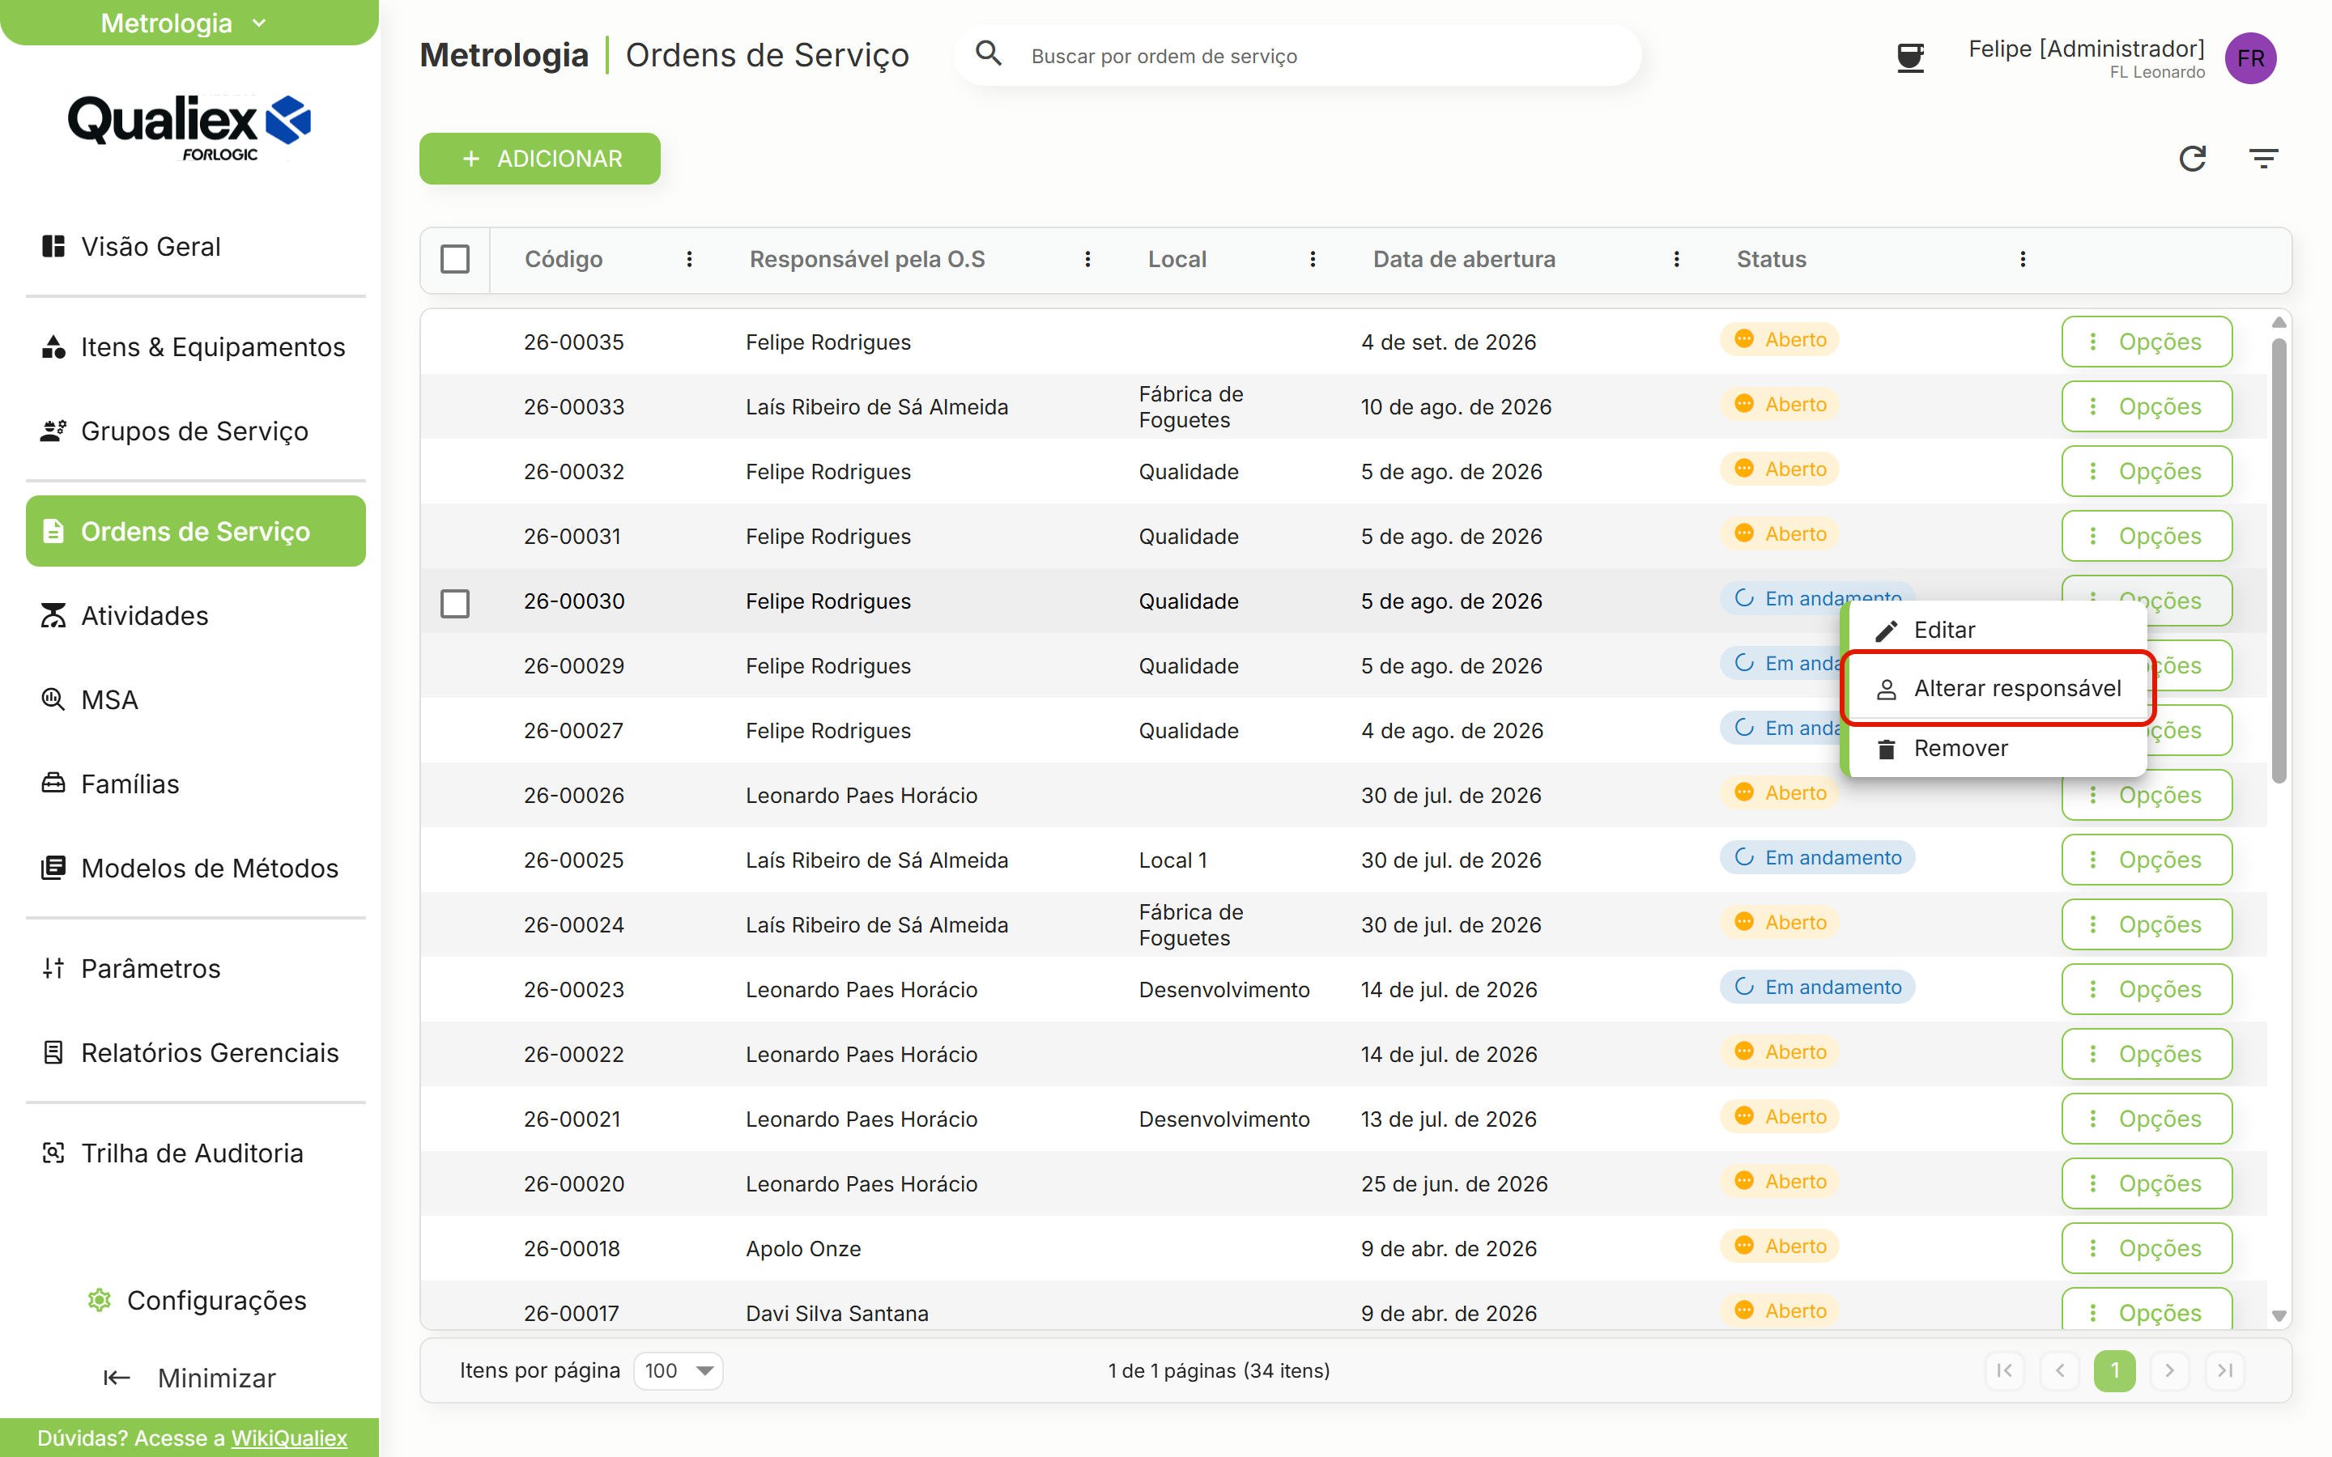Image resolution: width=2332 pixels, height=1457 pixels.
Task: Click scrollbar down arrow of table
Action: 2279,1315
